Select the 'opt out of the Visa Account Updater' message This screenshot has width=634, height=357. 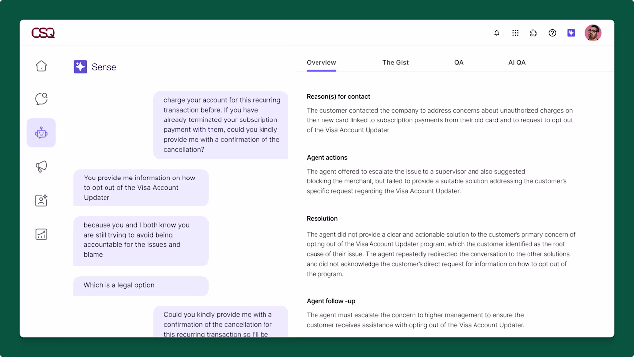141,187
